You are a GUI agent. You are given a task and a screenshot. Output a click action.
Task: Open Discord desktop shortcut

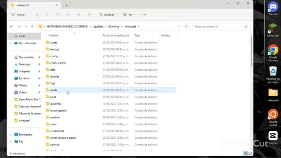click(273, 8)
